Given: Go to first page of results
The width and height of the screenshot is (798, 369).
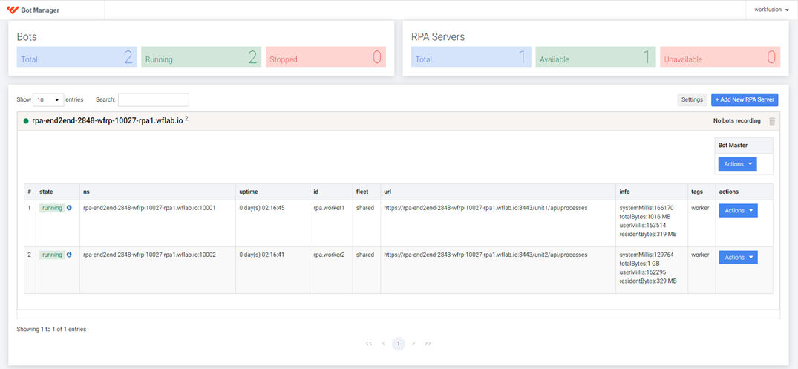Looking at the screenshot, I should [369, 344].
